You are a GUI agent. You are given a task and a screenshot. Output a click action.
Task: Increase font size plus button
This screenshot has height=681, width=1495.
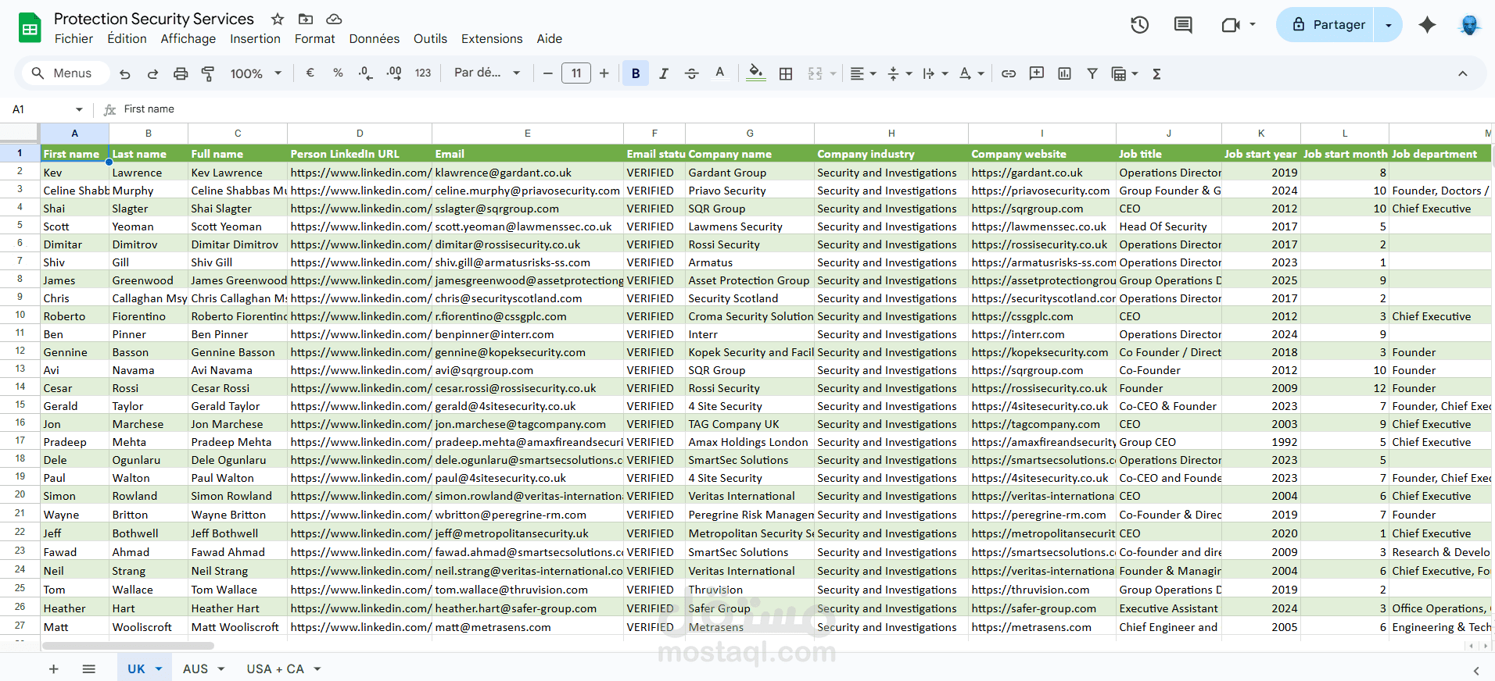point(604,73)
